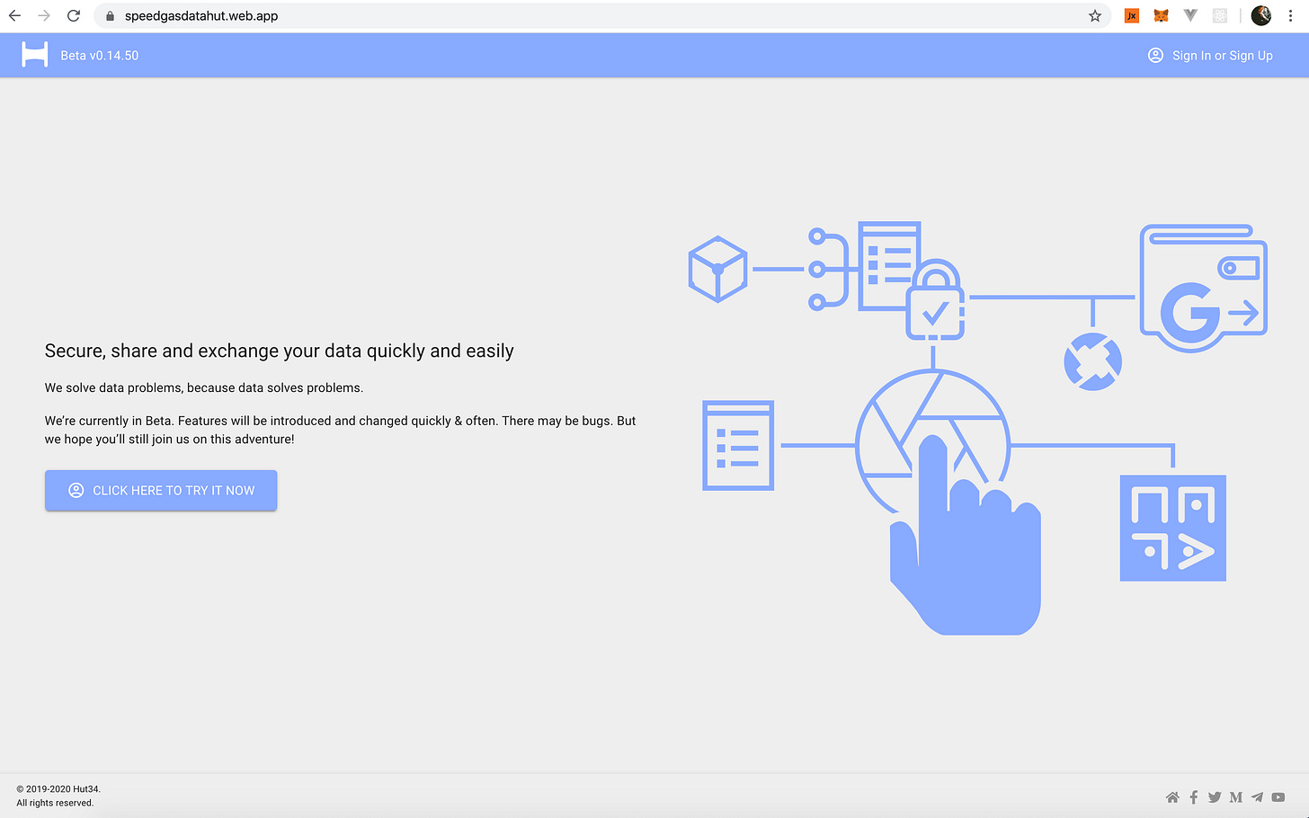Open the Facebook link in footer

click(1194, 797)
